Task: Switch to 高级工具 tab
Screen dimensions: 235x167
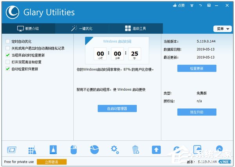Action: point(136,29)
